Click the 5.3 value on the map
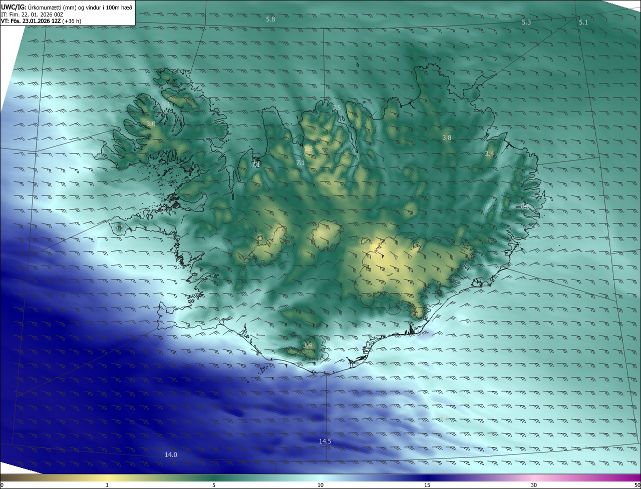641x489 pixels. pyautogui.click(x=526, y=22)
